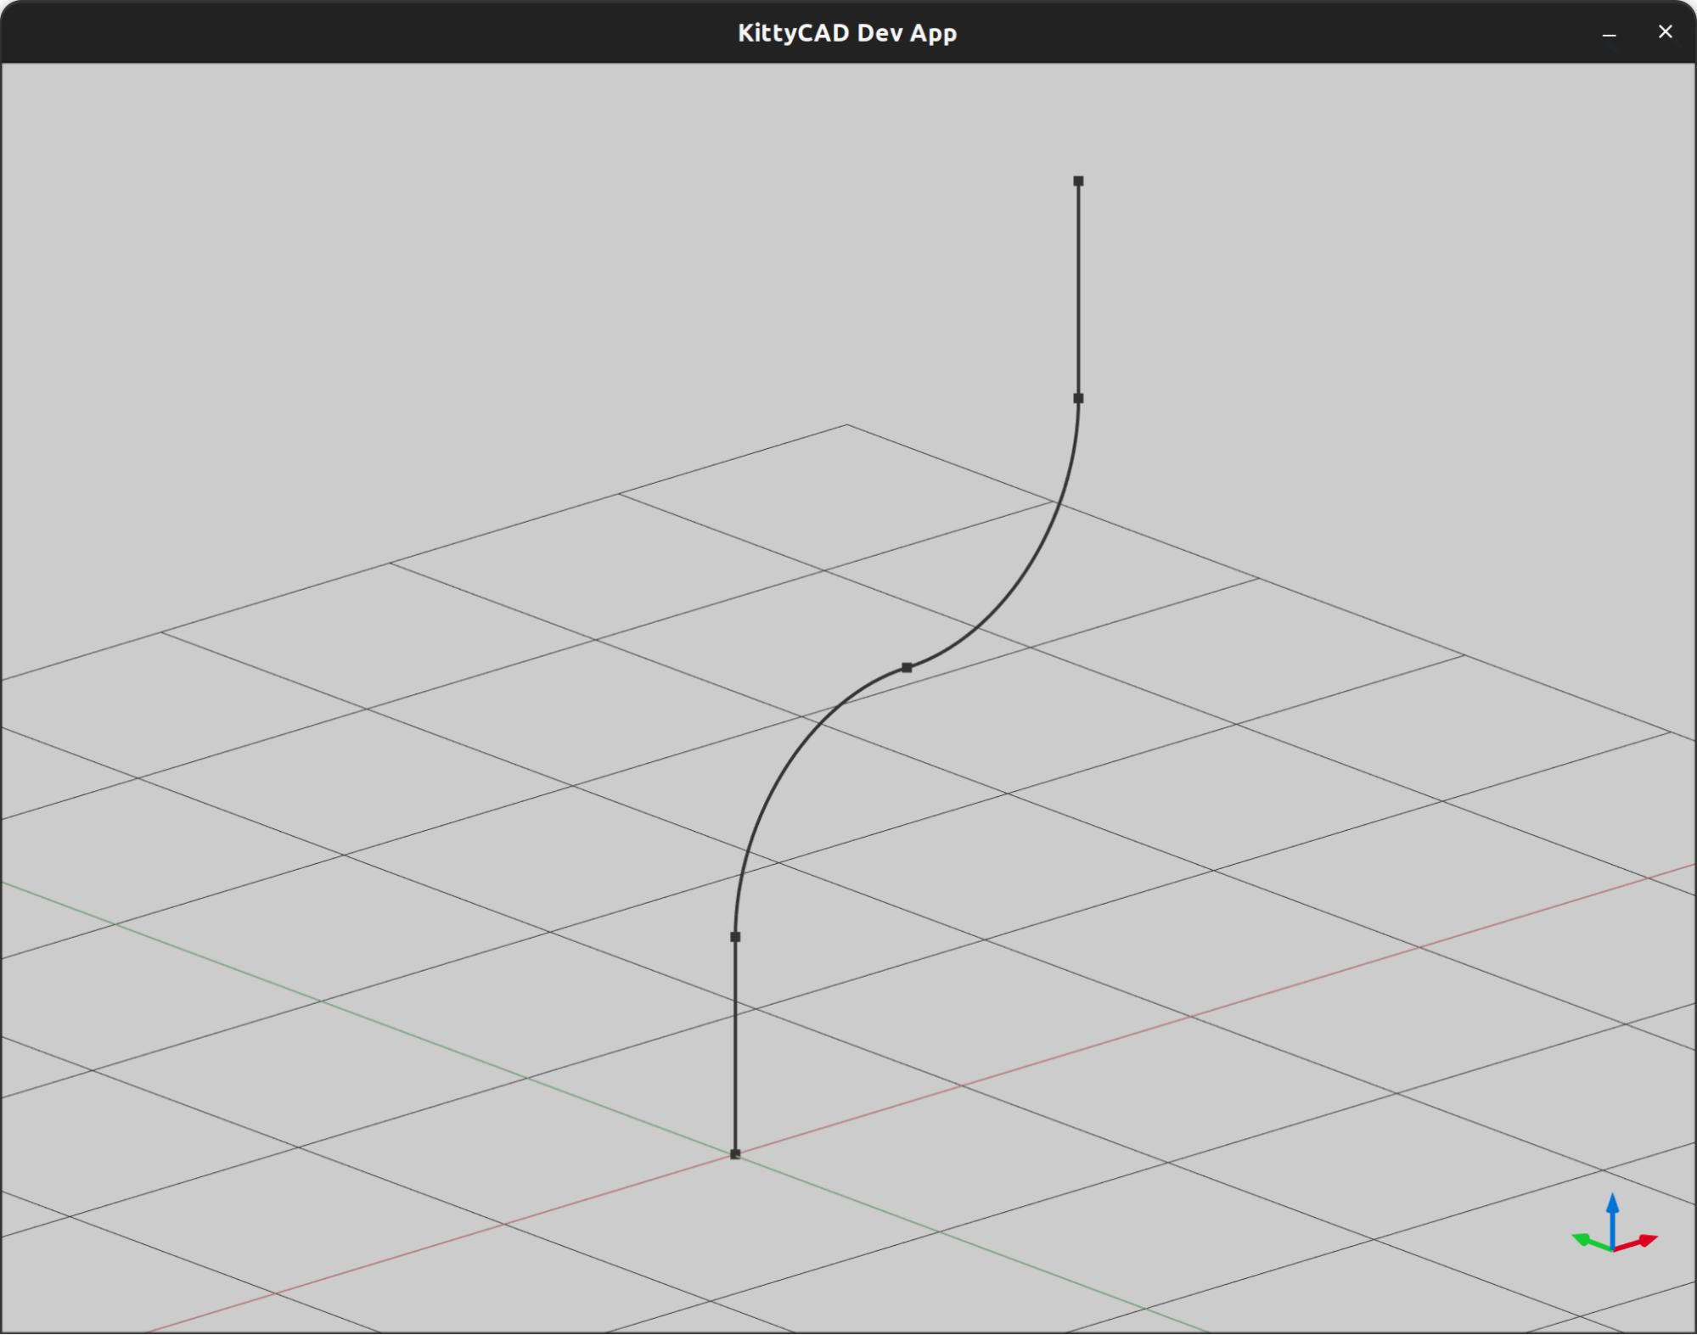The image size is (1697, 1335).
Task: Select the bottommost control point of the sketch
Action: click(734, 1153)
